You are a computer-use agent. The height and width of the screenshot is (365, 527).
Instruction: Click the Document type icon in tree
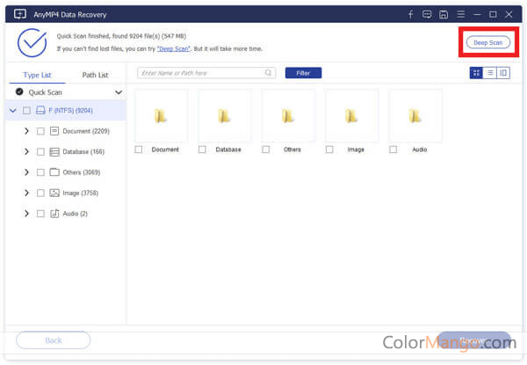(54, 131)
